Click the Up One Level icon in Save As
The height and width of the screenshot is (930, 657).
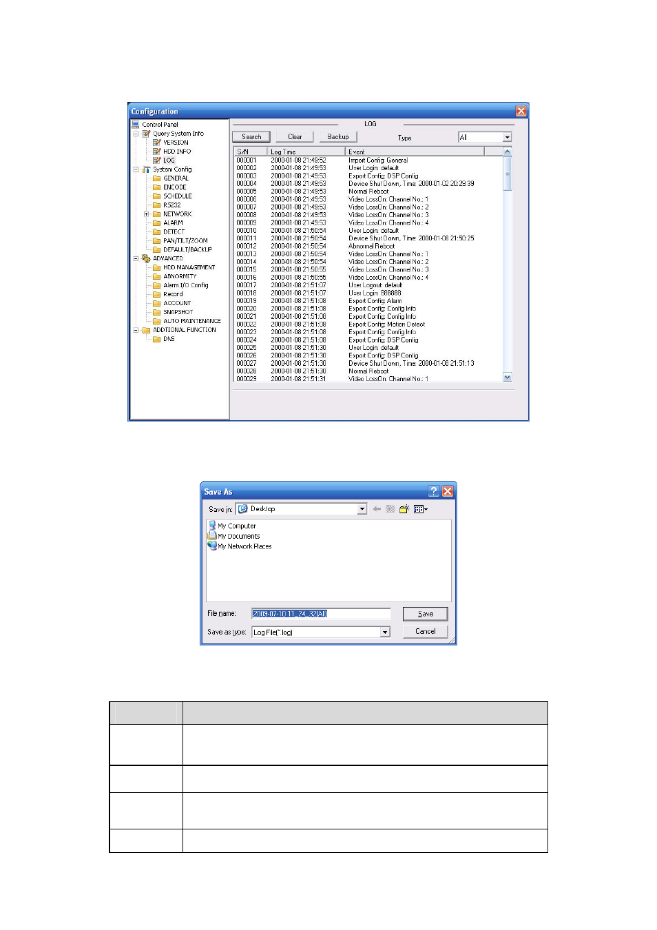(x=390, y=509)
